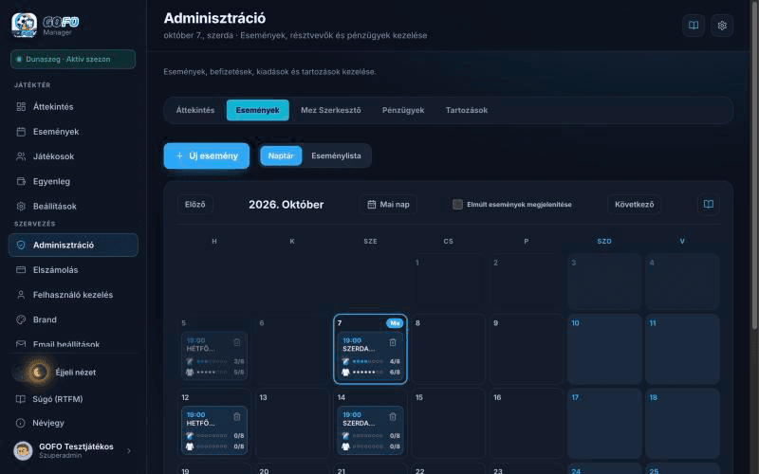Select October 17 calendar day cell

pos(604,424)
